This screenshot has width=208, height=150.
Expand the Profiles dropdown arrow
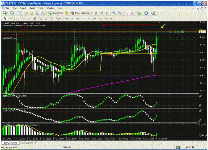click(x=15, y=13)
